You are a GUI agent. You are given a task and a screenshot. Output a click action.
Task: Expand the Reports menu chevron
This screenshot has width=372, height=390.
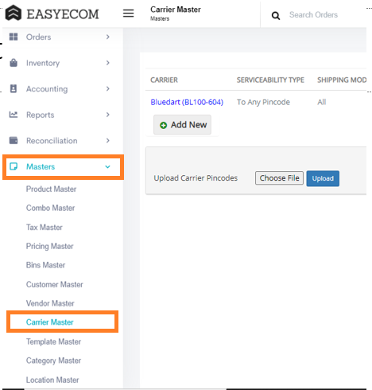tap(108, 115)
